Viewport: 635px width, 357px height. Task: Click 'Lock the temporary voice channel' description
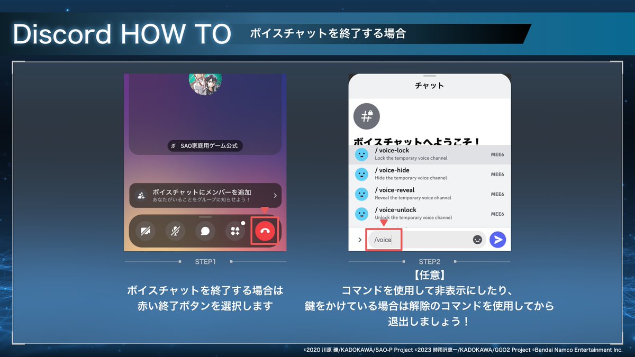point(411,158)
